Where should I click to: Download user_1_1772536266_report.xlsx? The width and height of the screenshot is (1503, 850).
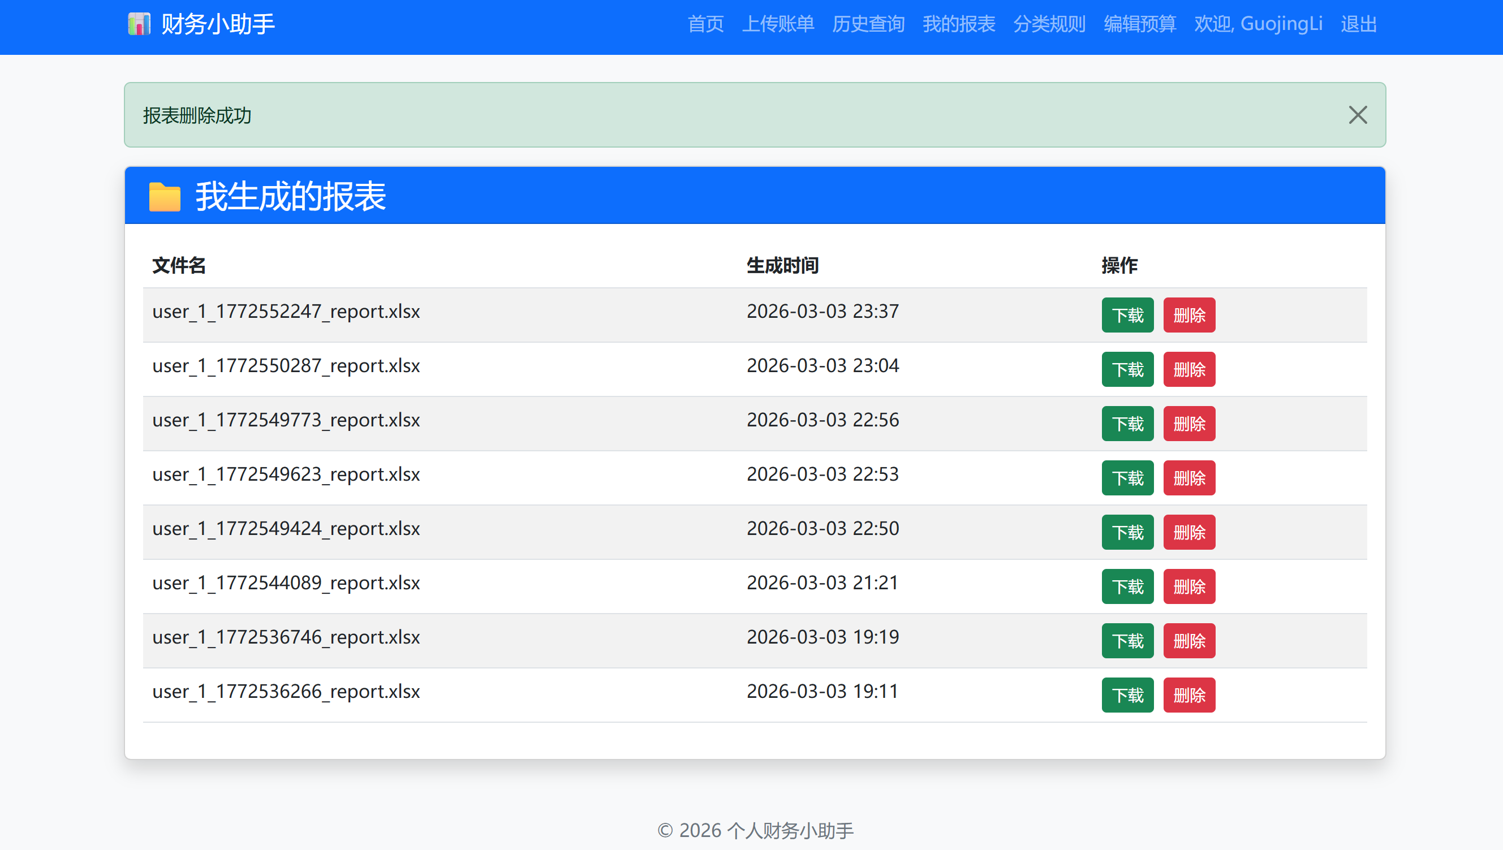coord(1127,695)
